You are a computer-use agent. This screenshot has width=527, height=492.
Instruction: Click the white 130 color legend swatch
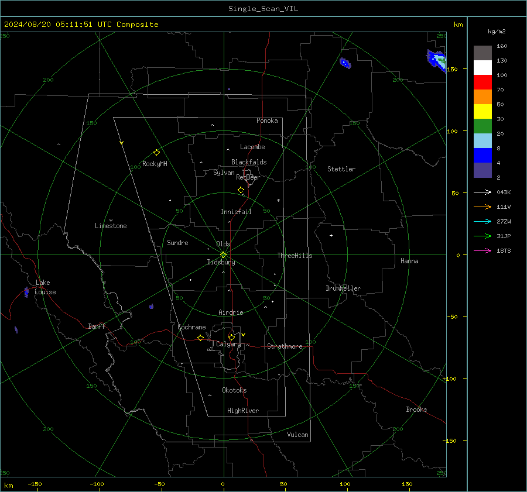pos(482,67)
